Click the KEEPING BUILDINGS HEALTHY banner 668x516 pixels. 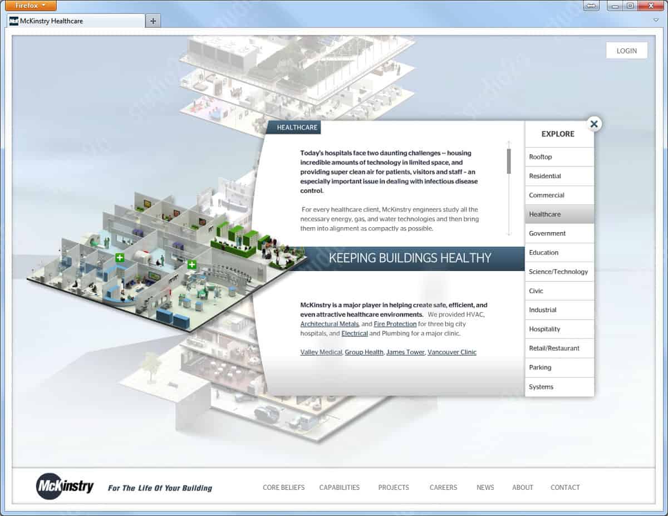point(410,258)
